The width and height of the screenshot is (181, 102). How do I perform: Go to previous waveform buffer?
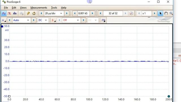(x=100, y=13)
